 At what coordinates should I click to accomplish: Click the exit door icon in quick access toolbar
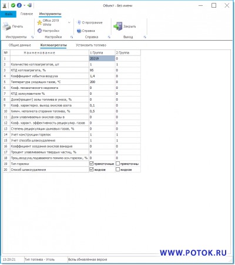(x=29, y=5)
